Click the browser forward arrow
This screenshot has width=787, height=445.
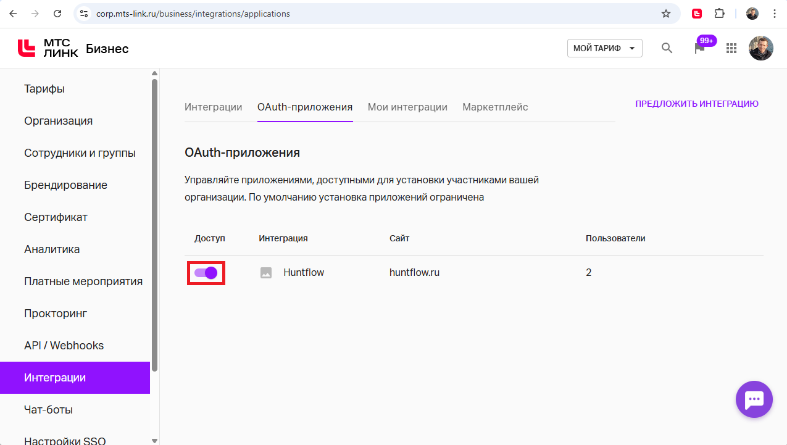click(x=35, y=14)
